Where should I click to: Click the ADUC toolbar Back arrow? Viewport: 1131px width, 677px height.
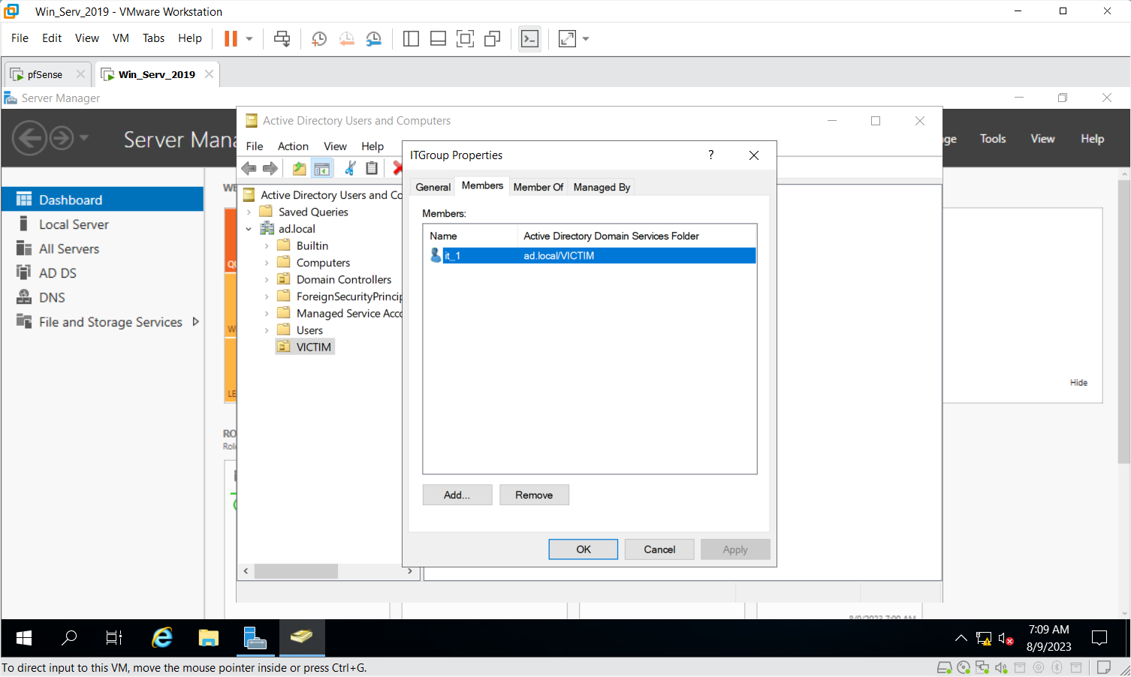pyautogui.click(x=249, y=168)
